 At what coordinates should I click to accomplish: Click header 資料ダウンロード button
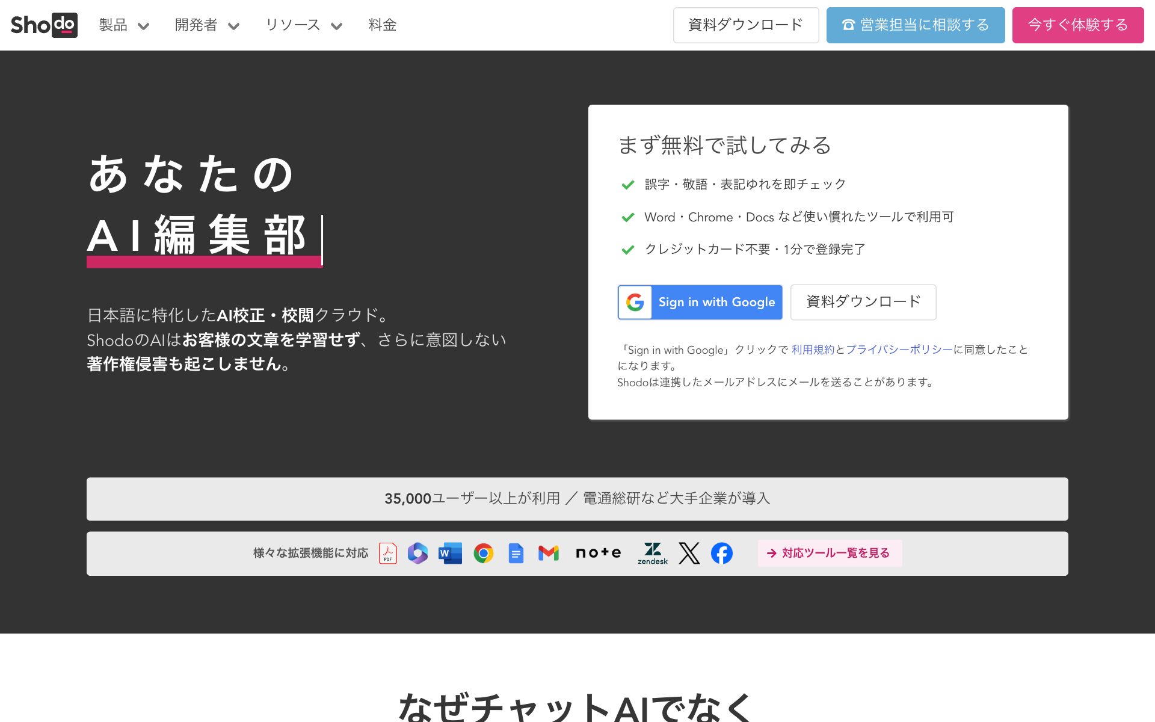(x=746, y=25)
